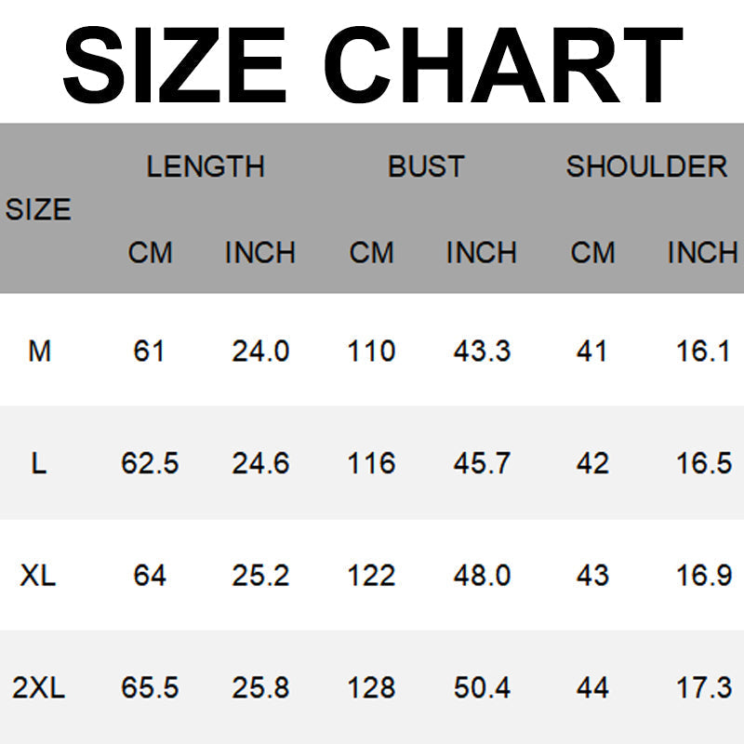Click bust inch value 45.7
The width and height of the screenshot is (744, 744).
(482, 463)
